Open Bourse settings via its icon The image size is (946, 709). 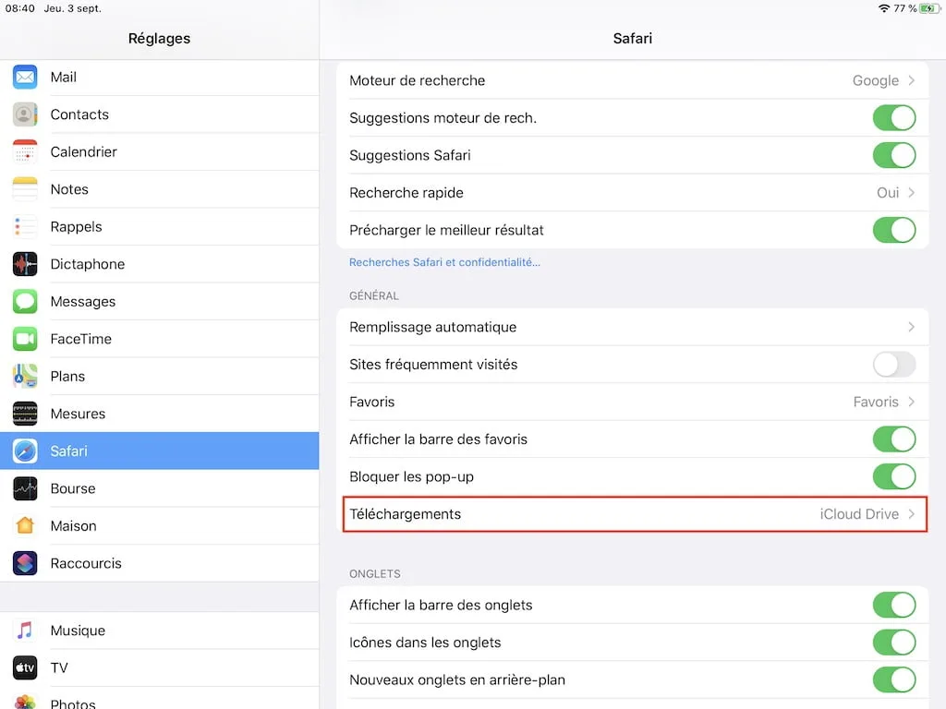coord(24,488)
